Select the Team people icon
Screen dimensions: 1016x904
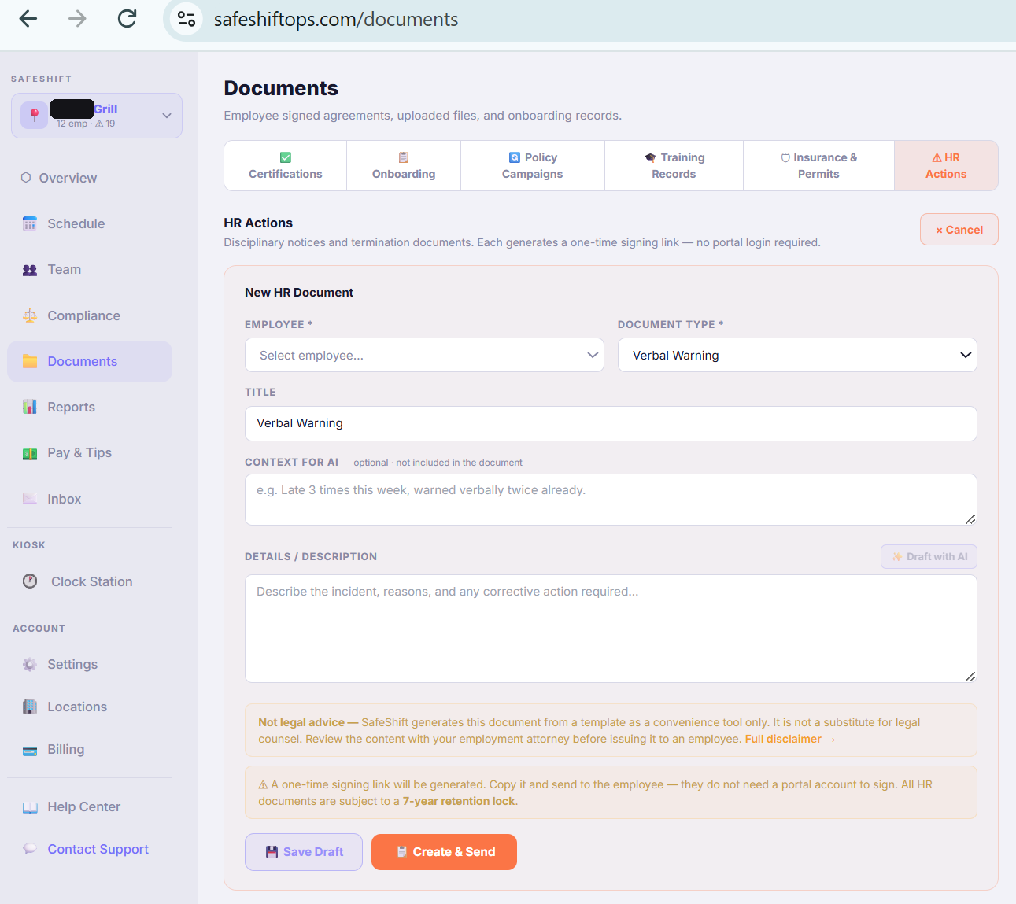coord(30,270)
